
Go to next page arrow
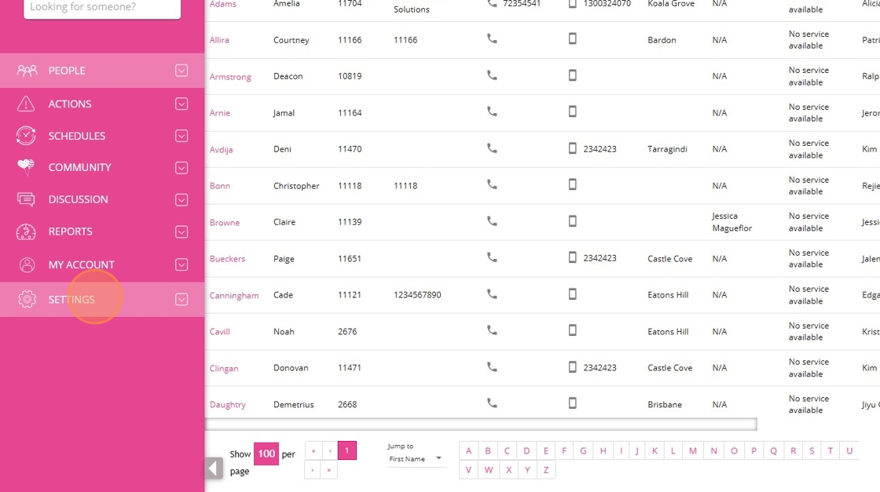coord(313,469)
